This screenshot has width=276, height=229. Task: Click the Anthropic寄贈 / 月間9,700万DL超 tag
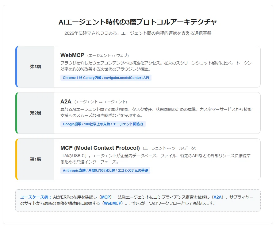(105, 170)
